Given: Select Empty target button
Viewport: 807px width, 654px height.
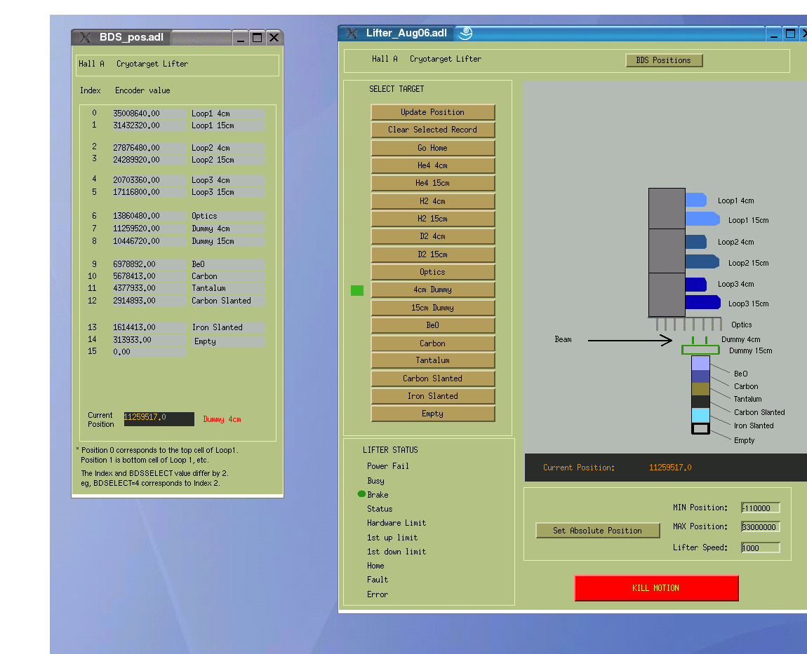Looking at the screenshot, I should 433,414.
